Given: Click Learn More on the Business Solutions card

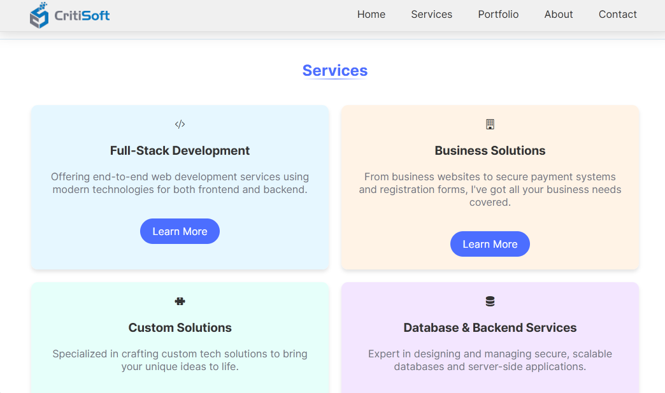Looking at the screenshot, I should tap(490, 244).
